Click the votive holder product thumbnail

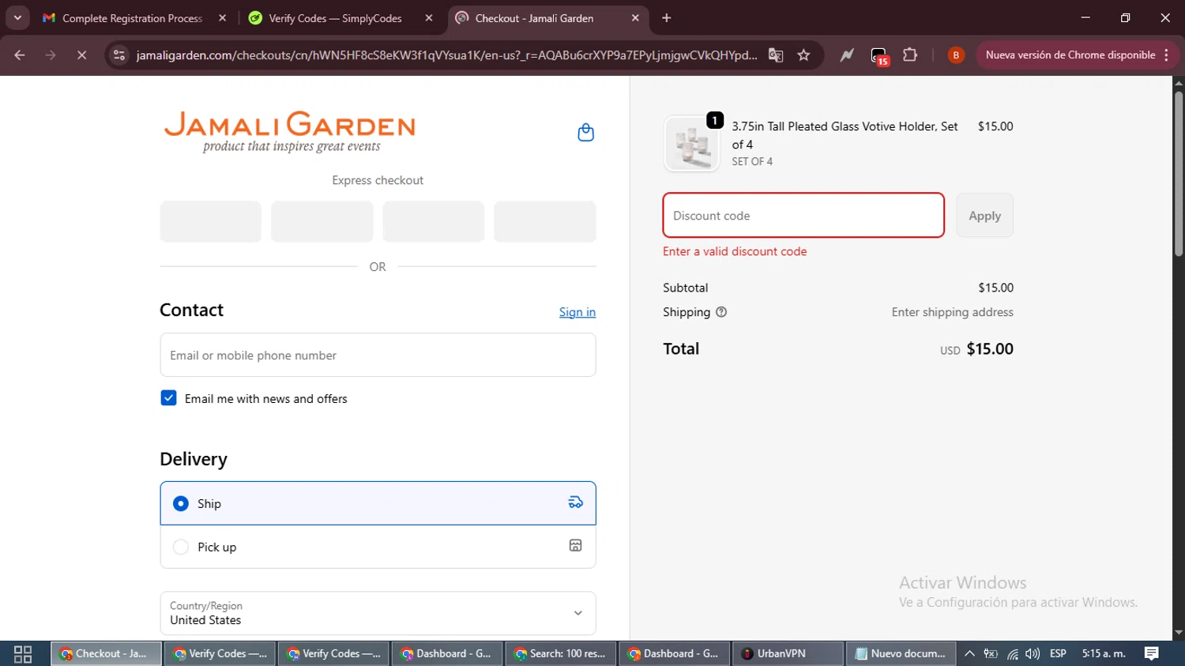click(692, 144)
